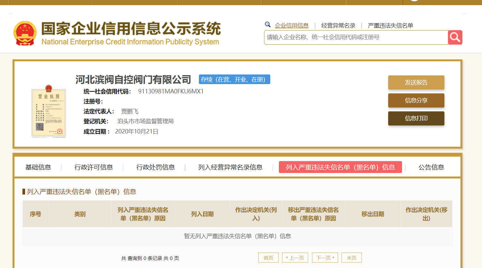The height and width of the screenshot is (268, 482).
Task: Type in the enterprise name search field
Action: 356,38
